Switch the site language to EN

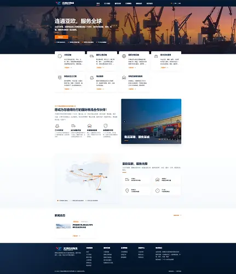coord(175,3)
